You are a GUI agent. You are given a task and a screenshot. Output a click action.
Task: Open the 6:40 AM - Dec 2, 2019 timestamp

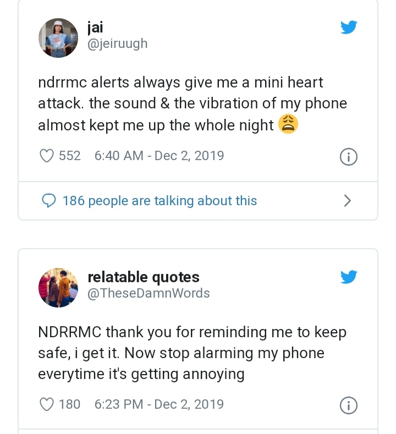click(x=159, y=156)
